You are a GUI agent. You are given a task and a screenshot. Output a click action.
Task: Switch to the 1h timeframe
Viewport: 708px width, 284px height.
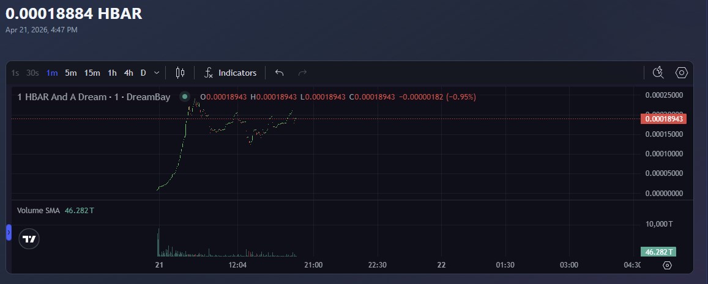[x=112, y=73]
